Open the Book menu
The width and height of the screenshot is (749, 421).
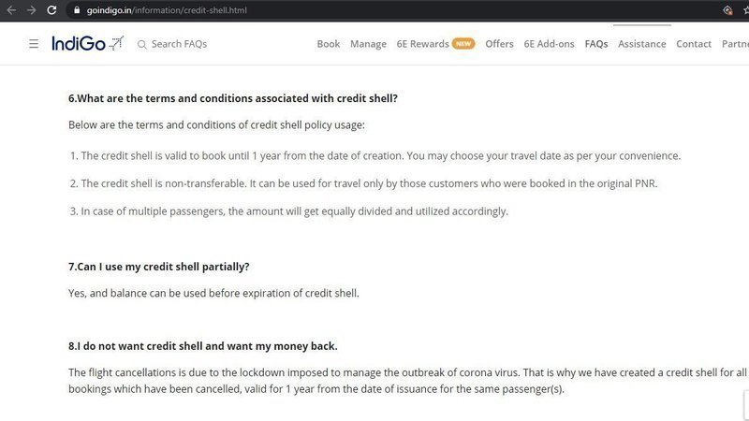pos(329,44)
